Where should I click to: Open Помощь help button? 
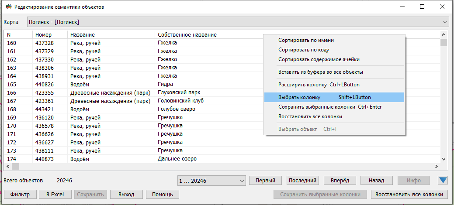click(163, 195)
